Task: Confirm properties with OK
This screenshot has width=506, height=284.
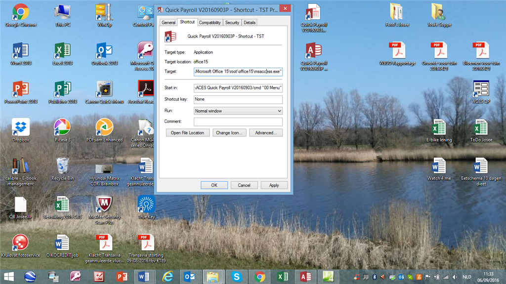Action: coord(214,185)
